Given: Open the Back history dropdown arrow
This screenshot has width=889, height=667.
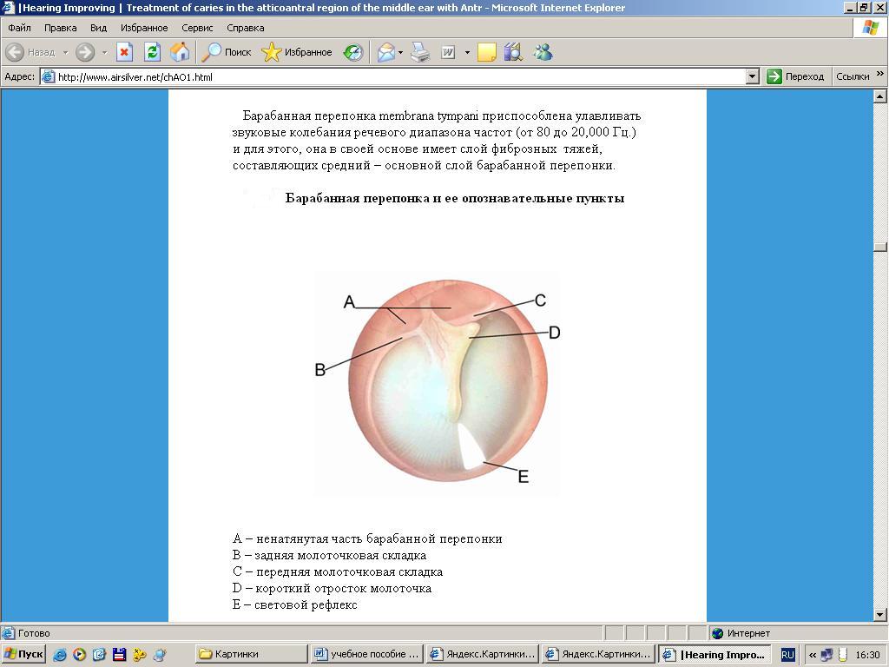Looking at the screenshot, I should [65, 52].
